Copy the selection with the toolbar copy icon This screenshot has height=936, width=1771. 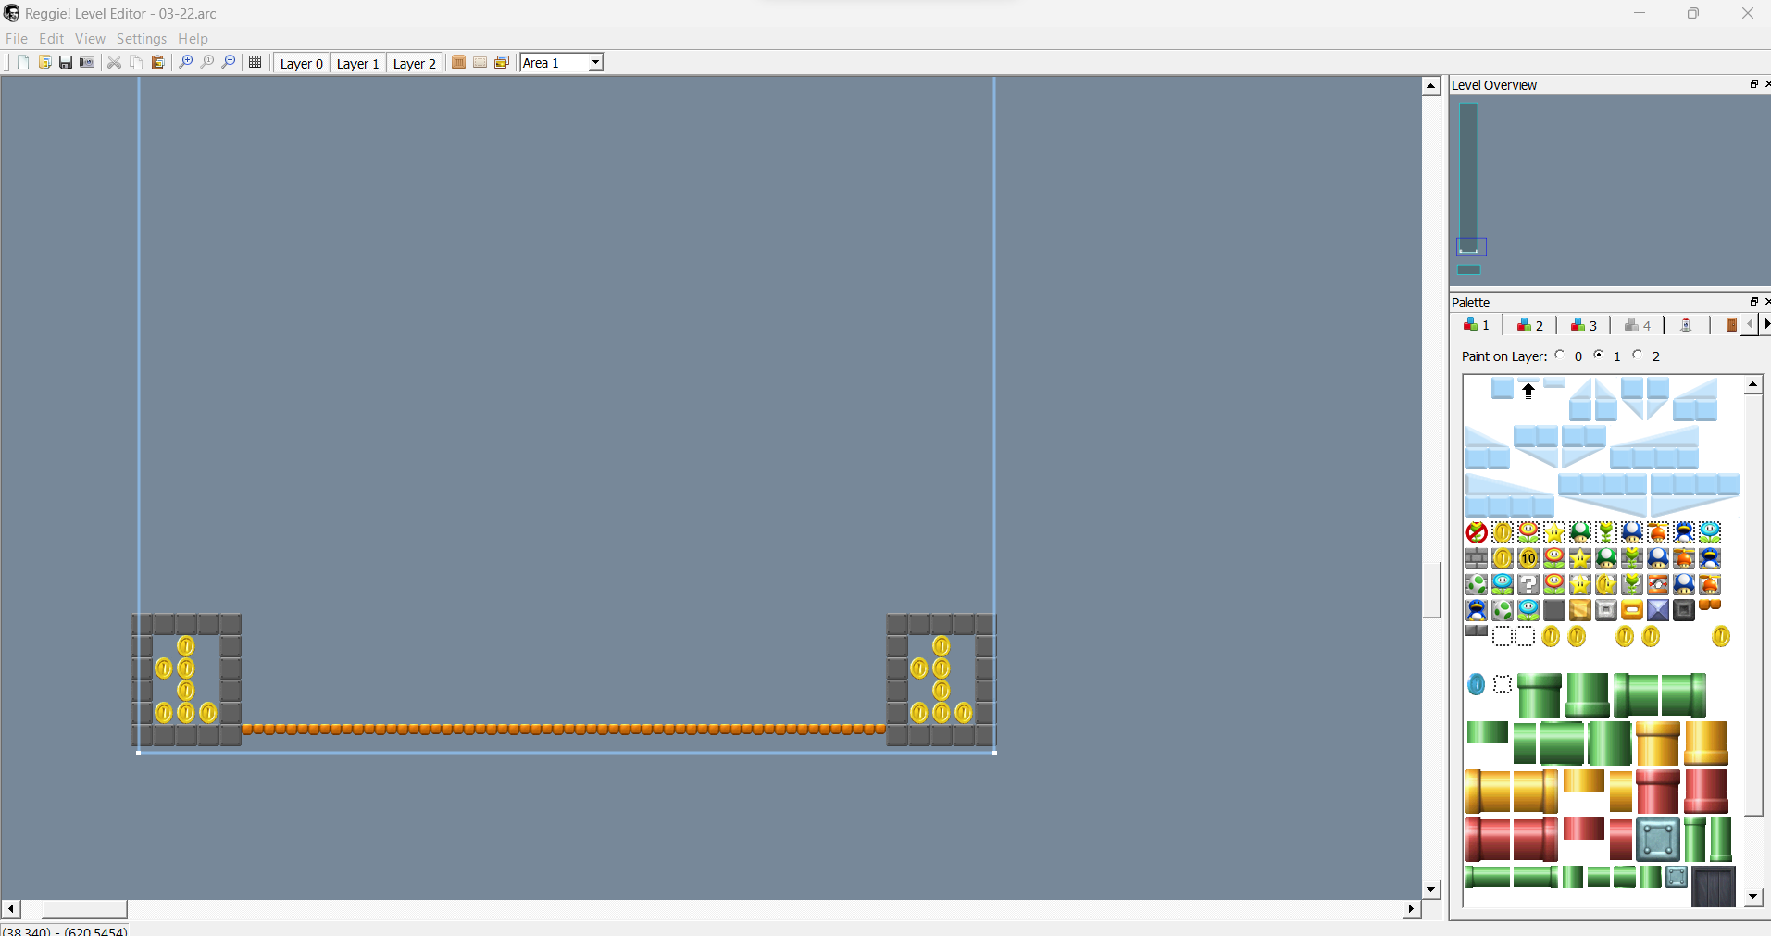[x=136, y=62]
